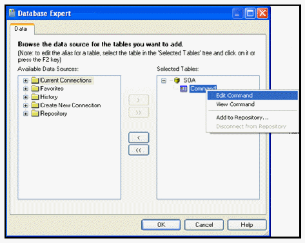This screenshot has height=243, width=305.
Task: Open Help for Database Expert
Action: 247,225
